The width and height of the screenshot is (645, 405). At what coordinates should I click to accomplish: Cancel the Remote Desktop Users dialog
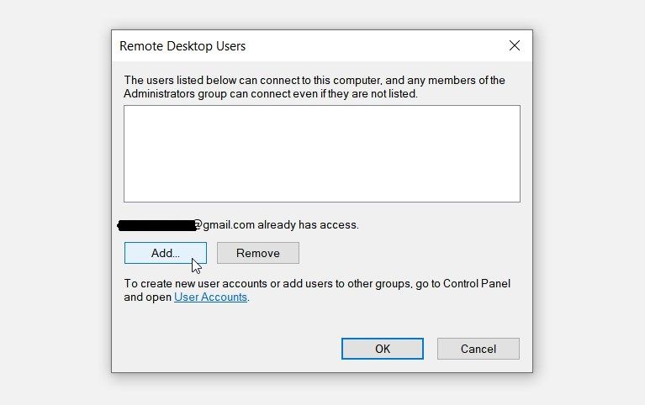click(x=478, y=349)
